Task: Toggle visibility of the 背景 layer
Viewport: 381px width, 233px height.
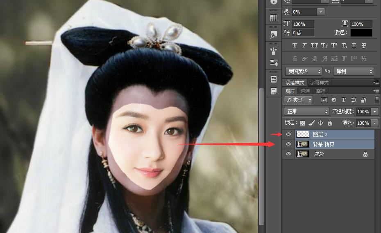Action: tap(288, 154)
